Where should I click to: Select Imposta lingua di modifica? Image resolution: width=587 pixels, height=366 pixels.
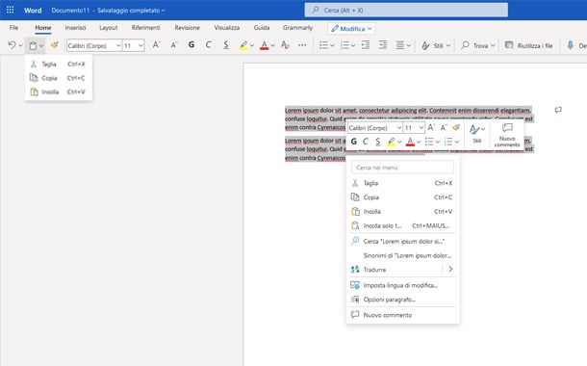click(402, 285)
